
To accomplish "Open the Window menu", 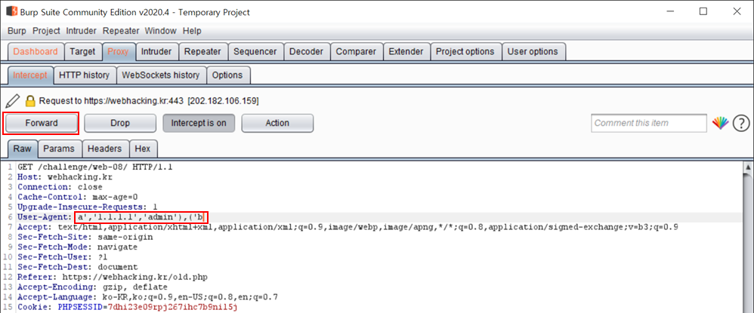I will (161, 31).
